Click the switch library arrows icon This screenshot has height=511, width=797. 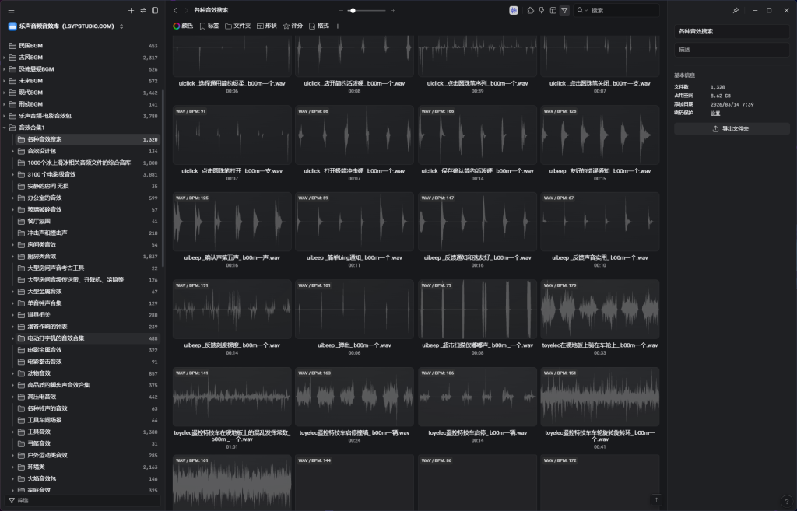click(142, 10)
